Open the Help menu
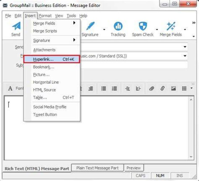Viewport: 199px width, 181px height. point(83,16)
